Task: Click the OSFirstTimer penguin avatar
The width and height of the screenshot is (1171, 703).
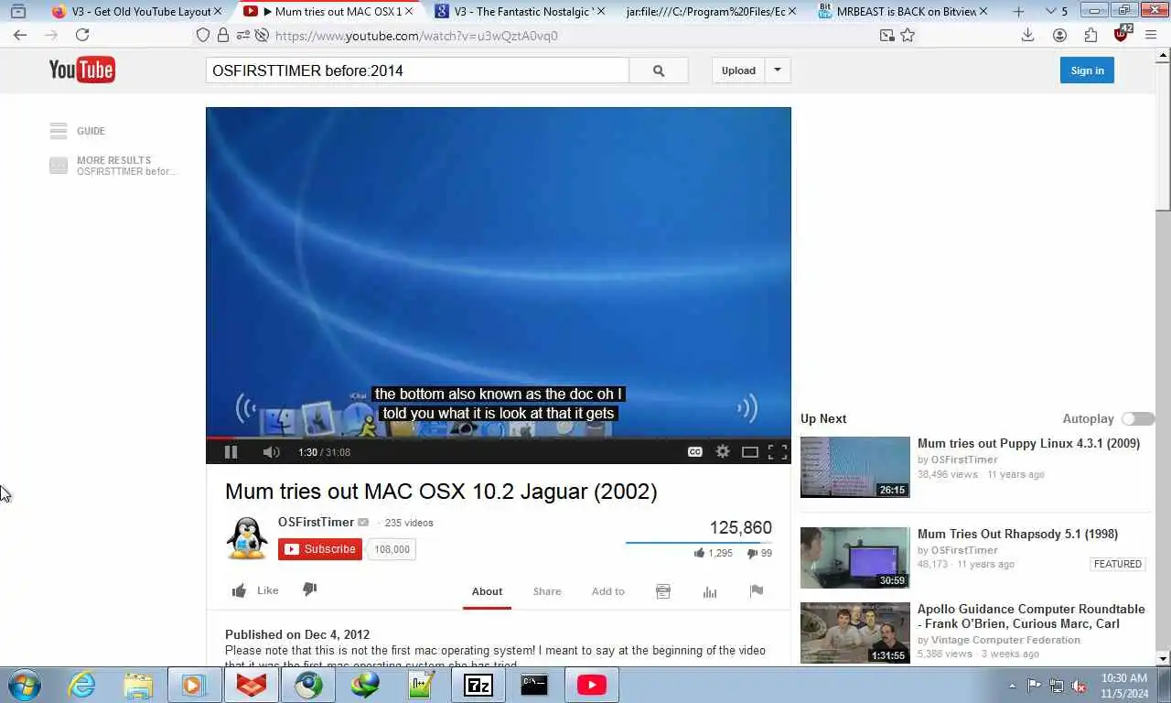Action: click(247, 537)
